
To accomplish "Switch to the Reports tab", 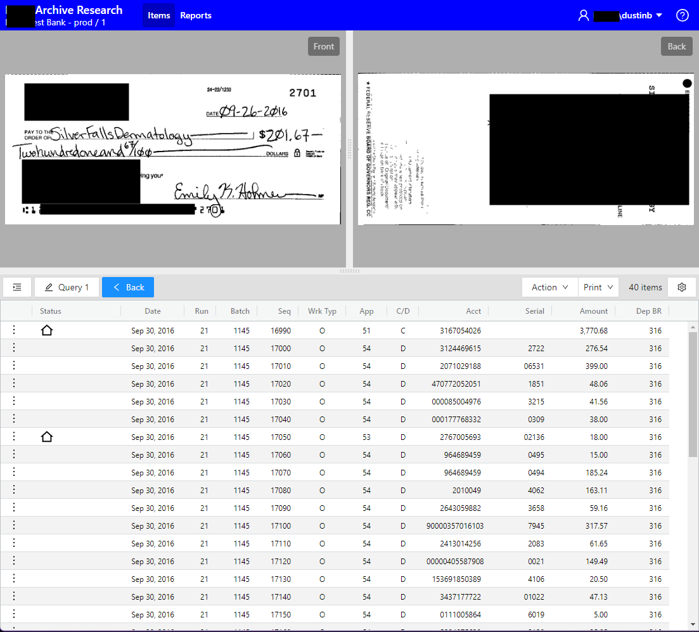I will pos(195,15).
